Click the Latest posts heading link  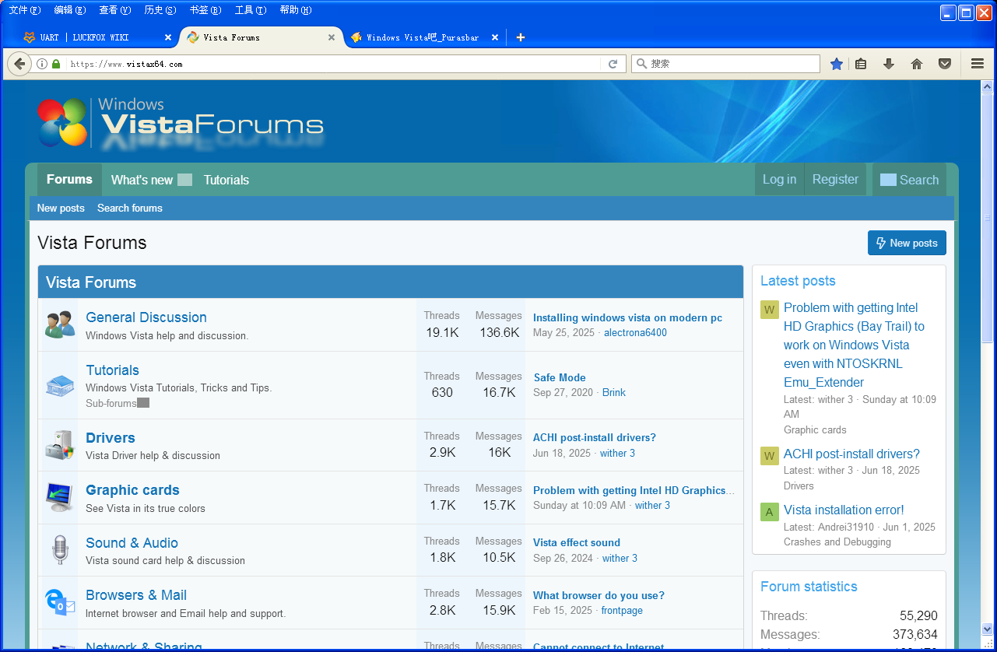point(798,281)
